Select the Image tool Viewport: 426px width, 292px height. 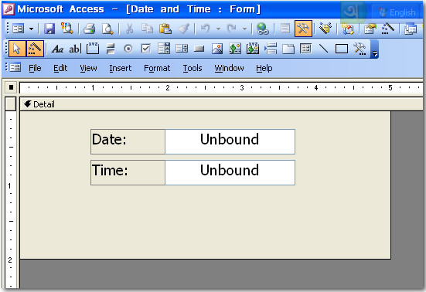point(217,49)
